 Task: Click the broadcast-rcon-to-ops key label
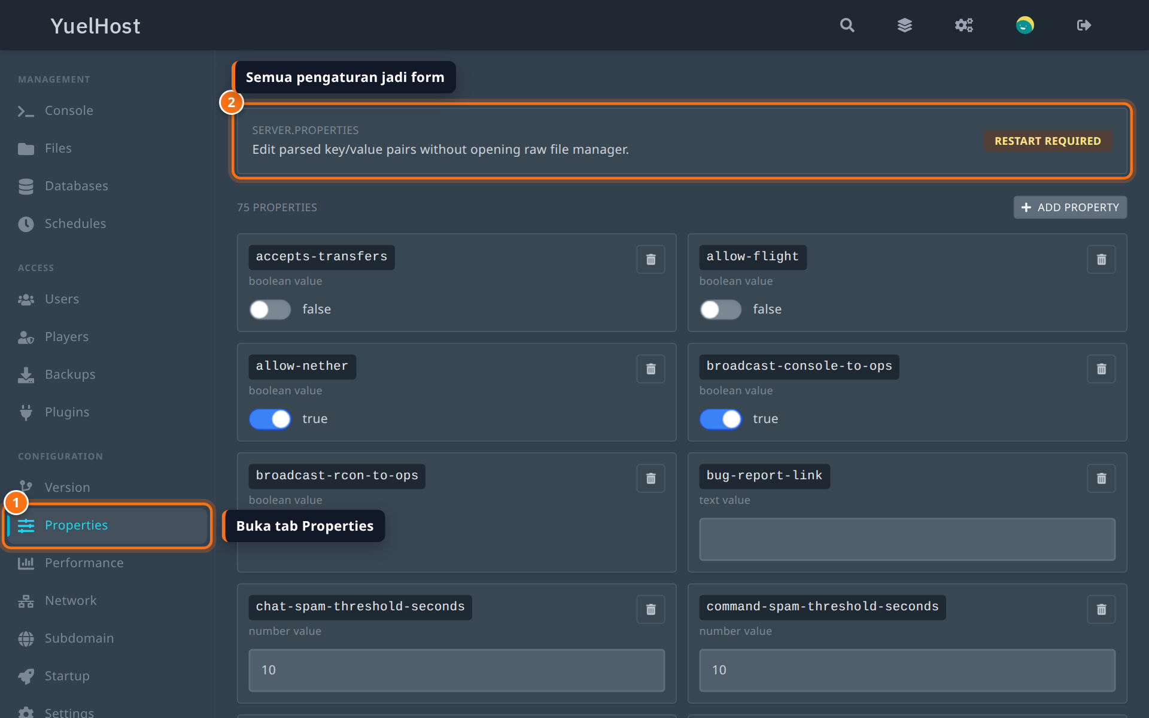coord(337,476)
